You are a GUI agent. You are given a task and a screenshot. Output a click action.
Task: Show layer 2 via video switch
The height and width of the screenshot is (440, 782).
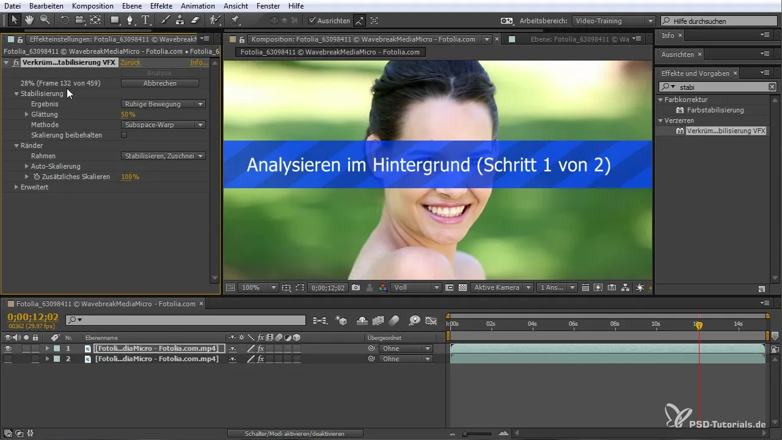click(8, 359)
